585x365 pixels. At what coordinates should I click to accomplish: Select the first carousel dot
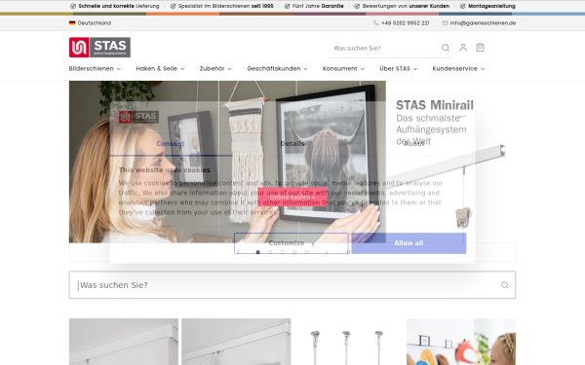click(x=257, y=252)
